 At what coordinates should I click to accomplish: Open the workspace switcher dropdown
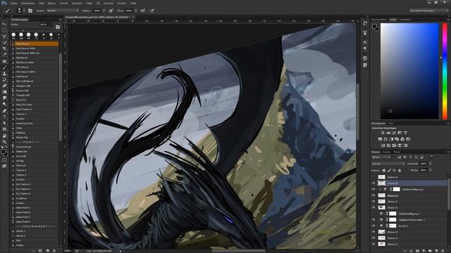click(429, 11)
